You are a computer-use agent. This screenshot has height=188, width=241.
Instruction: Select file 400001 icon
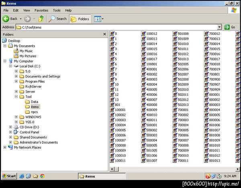(x=143, y=69)
